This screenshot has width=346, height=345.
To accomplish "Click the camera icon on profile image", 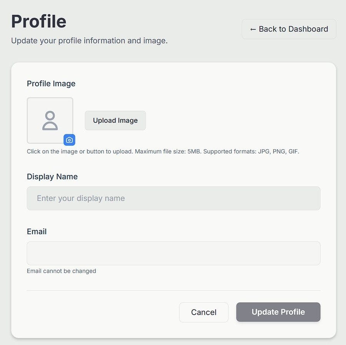I will [69, 140].
